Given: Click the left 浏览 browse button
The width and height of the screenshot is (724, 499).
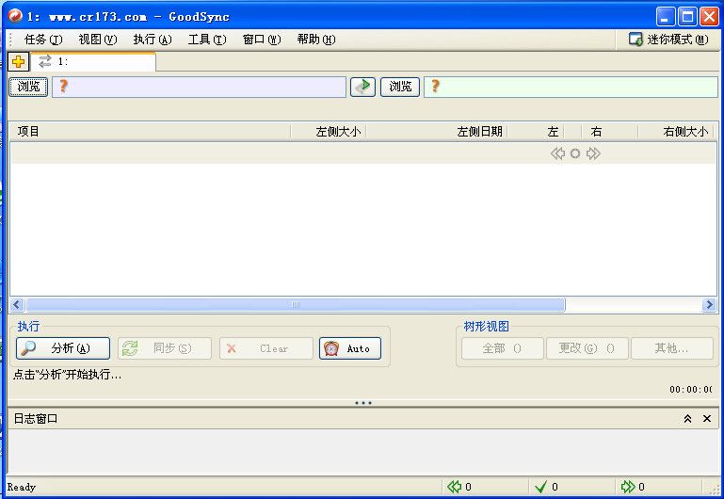Looking at the screenshot, I should pos(29,87).
